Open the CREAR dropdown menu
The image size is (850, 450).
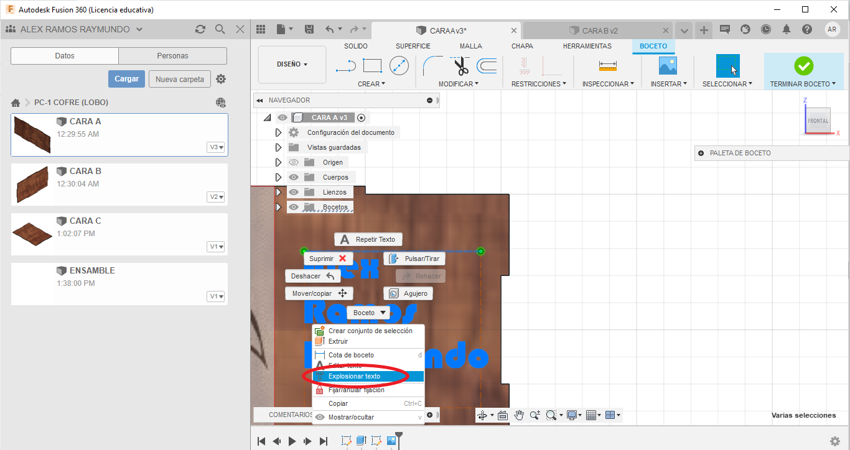[x=371, y=84]
